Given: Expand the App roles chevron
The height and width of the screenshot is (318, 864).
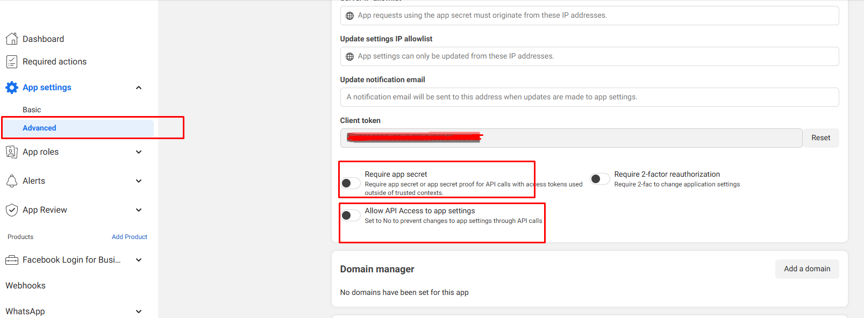Looking at the screenshot, I should 139,152.
